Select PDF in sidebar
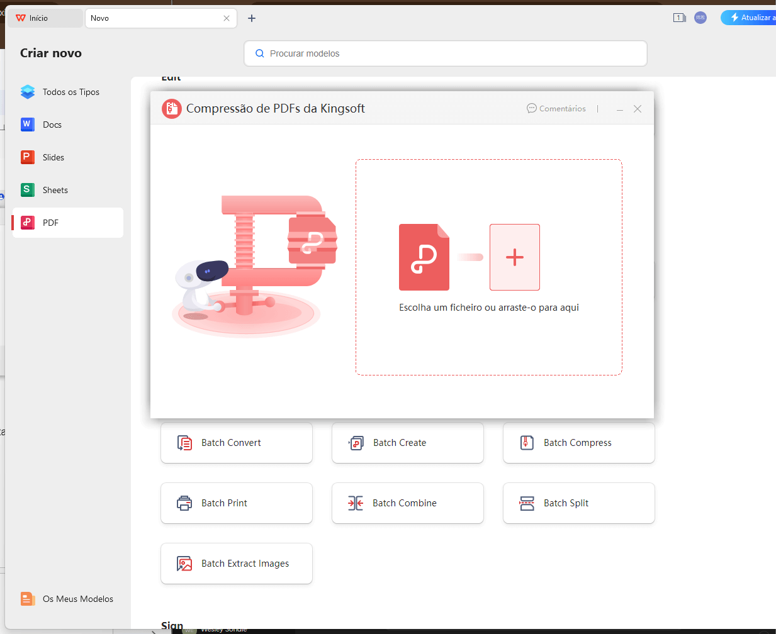 click(68, 223)
